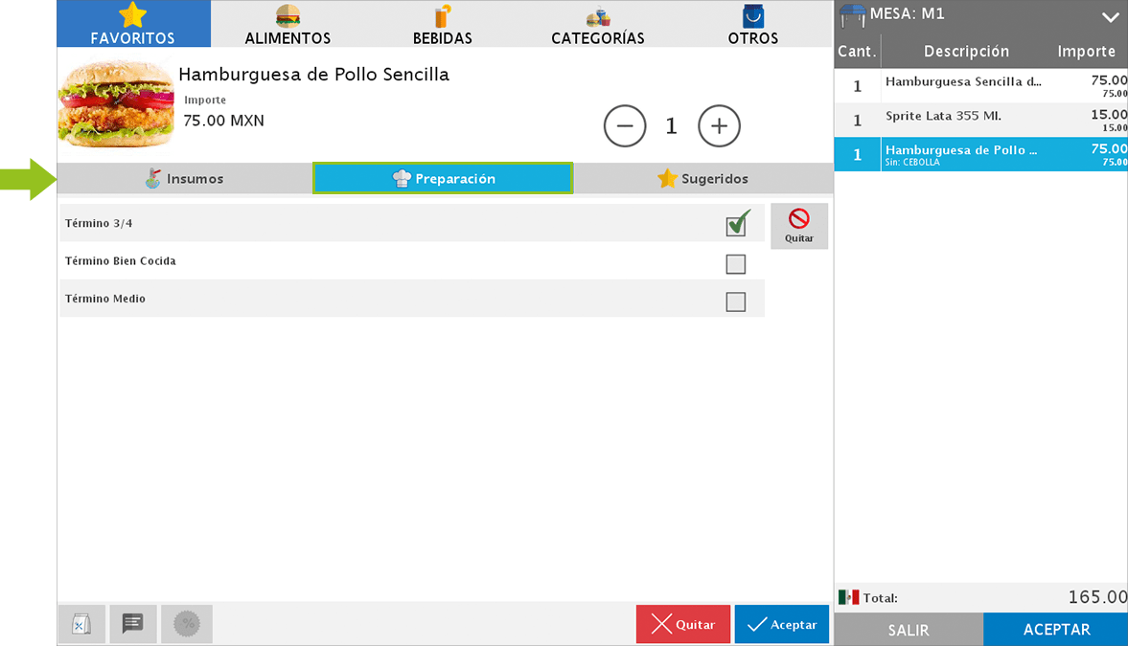Open the Alimentos burger category
Image resolution: width=1128 pixels, height=646 pixels.
[x=288, y=24]
